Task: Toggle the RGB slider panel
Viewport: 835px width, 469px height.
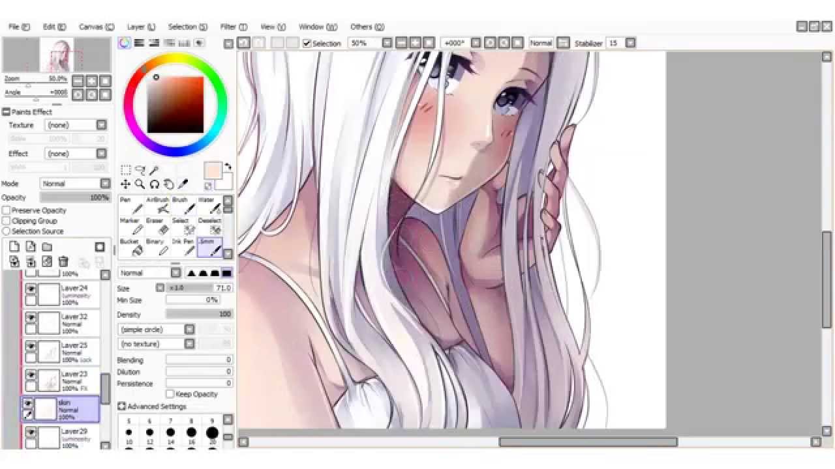Action: point(139,43)
